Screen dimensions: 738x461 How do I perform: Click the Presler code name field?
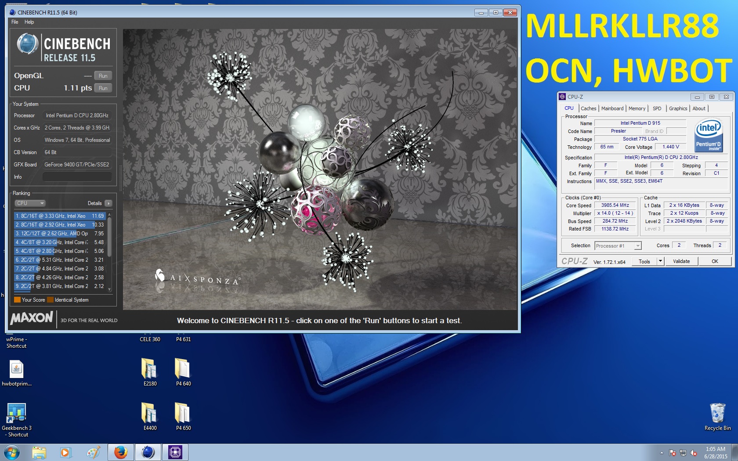tap(618, 131)
